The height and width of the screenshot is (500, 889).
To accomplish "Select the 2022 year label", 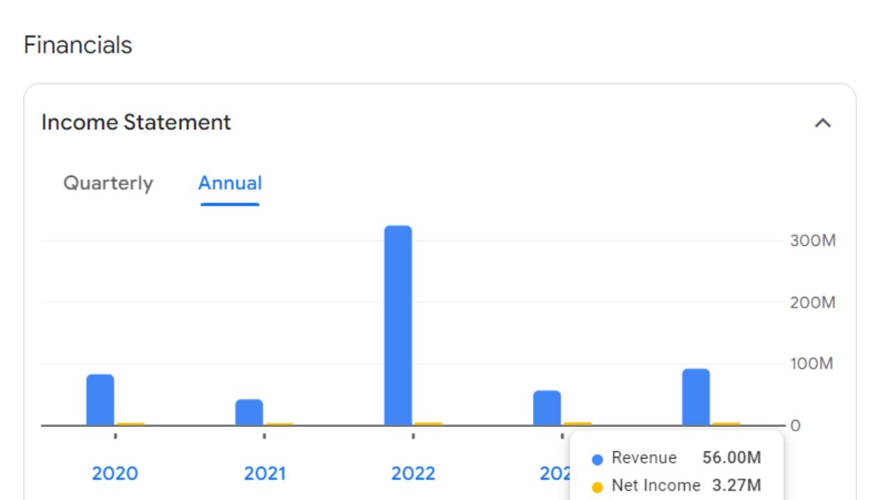I will click(413, 474).
